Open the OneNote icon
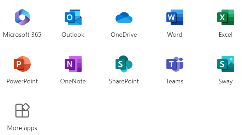 pyautogui.click(x=73, y=64)
